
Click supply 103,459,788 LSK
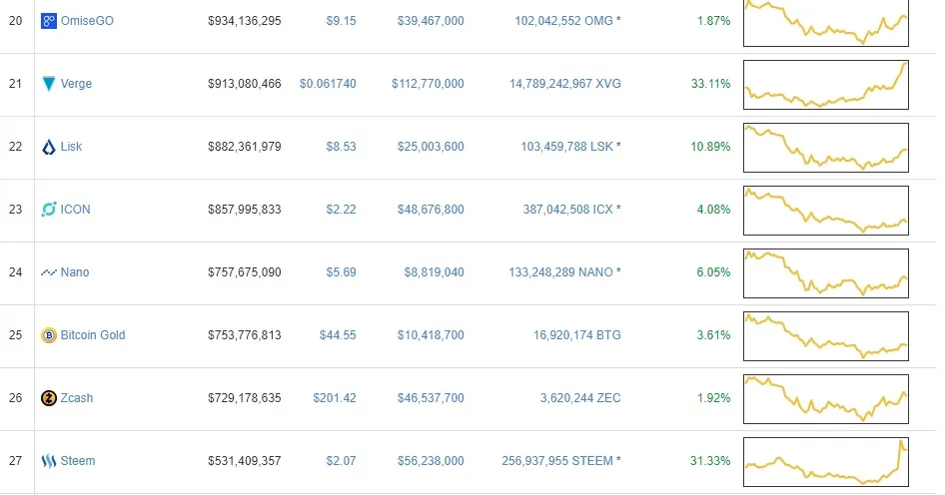click(x=567, y=147)
